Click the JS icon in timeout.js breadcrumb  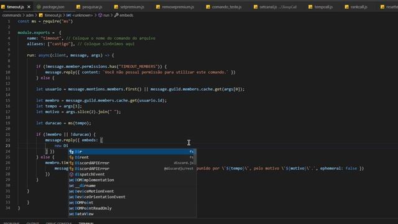41,15
